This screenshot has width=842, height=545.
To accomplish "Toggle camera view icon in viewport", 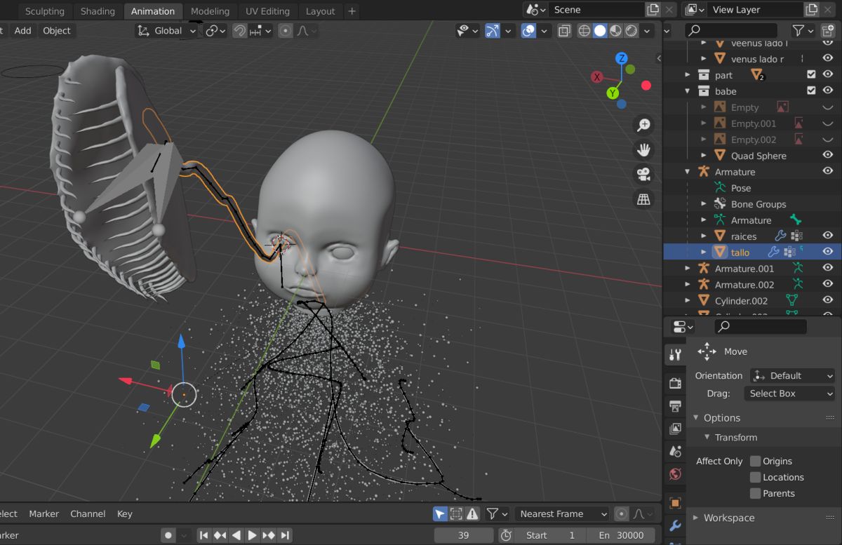I will click(x=643, y=174).
